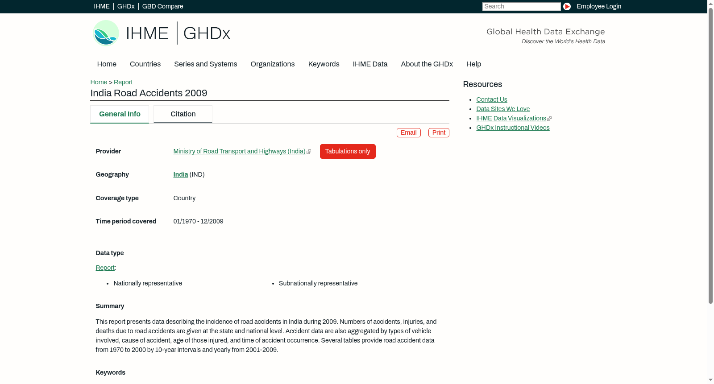Click the GHDx wordmark in the header

[x=207, y=33]
